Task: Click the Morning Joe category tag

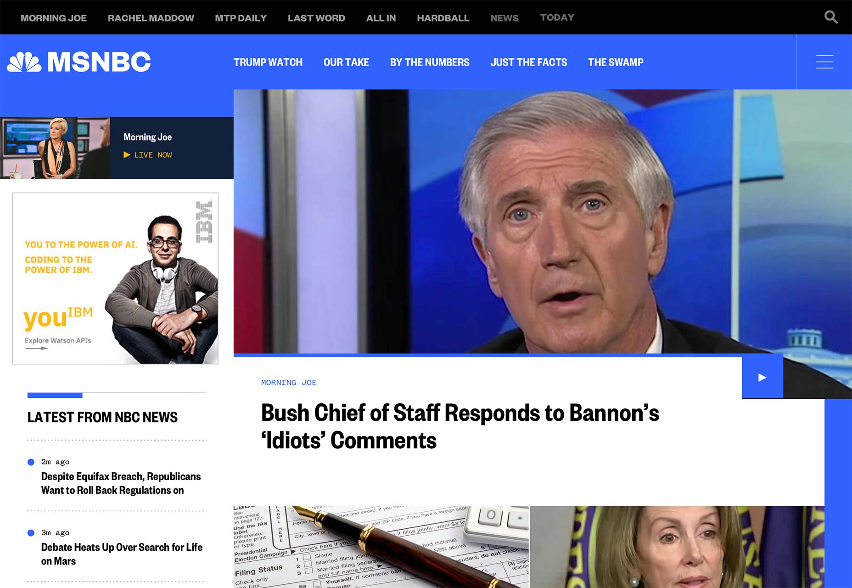Action: (x=289, y=383)
